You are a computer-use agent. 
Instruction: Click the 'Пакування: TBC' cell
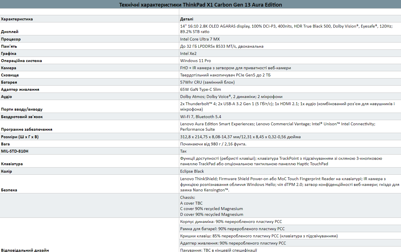pos(290,249)
